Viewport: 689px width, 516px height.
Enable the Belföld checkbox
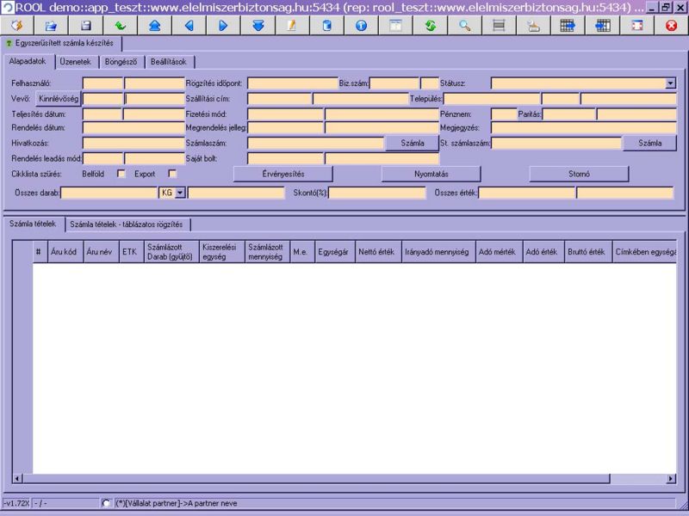point(121,174)
